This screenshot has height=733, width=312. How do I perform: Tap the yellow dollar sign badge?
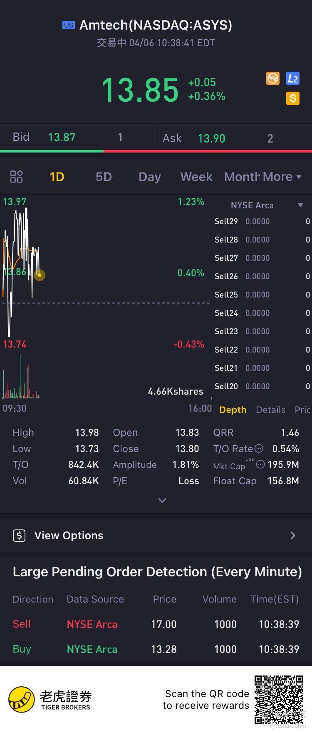tap(293, 98)
